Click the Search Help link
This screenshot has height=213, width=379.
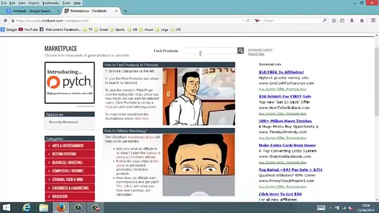pos(256,54)
